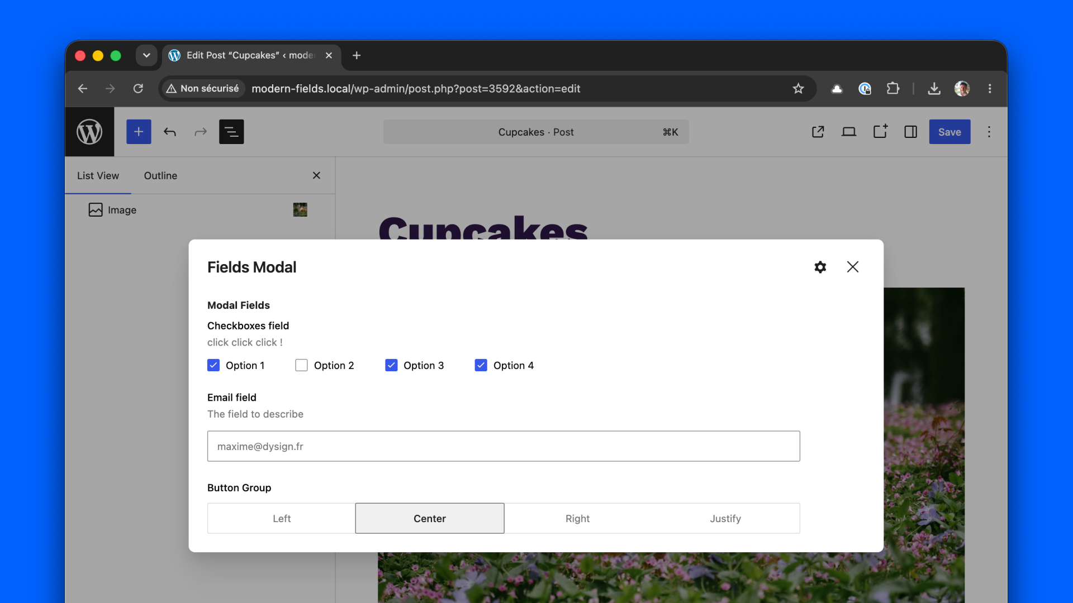Bookmark this page with the star icon
The image size is (1073, 603).
click(798, 88)
